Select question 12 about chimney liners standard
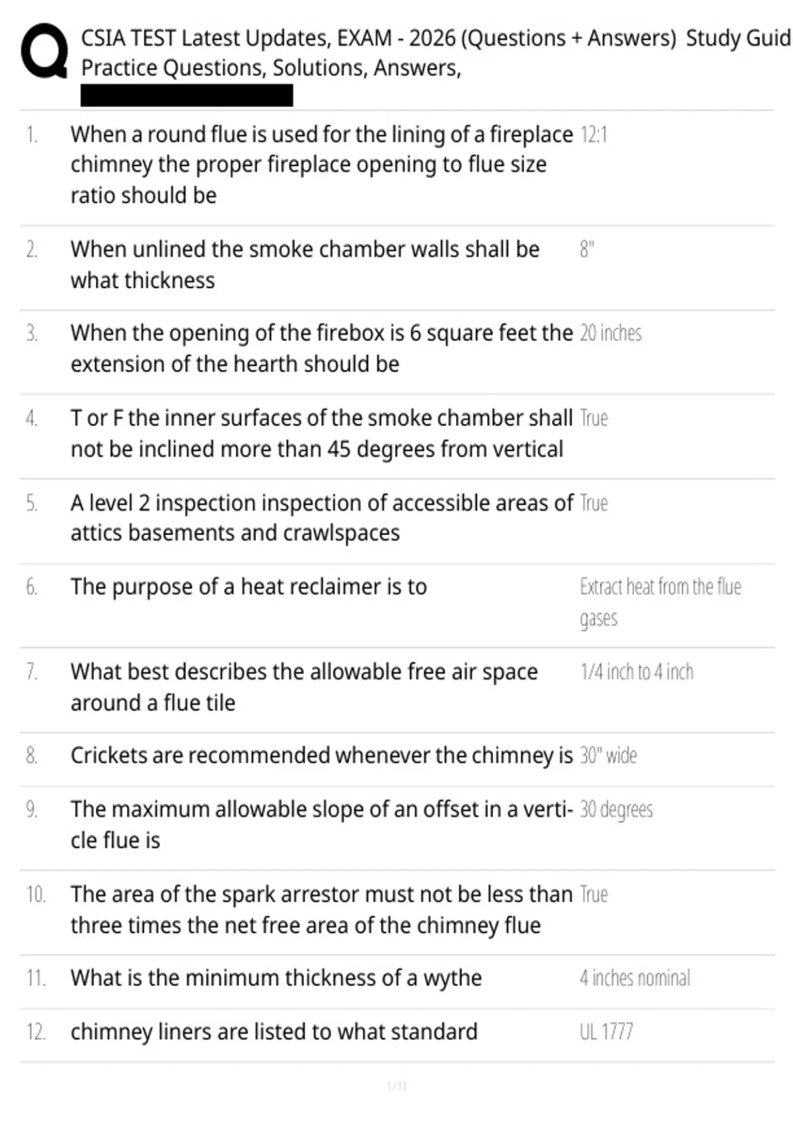793x1123 pixels. pyautogui.click(x=274, y=1032)
